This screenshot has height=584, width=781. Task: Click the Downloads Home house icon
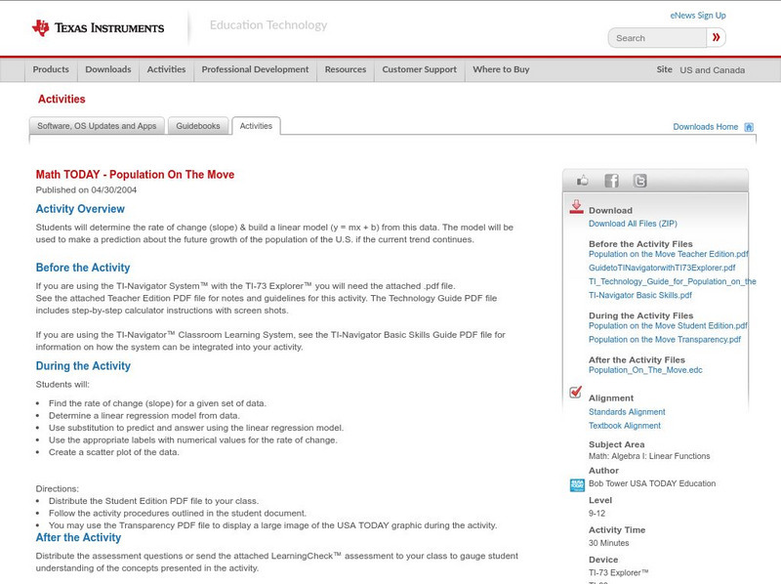[748, 126]
